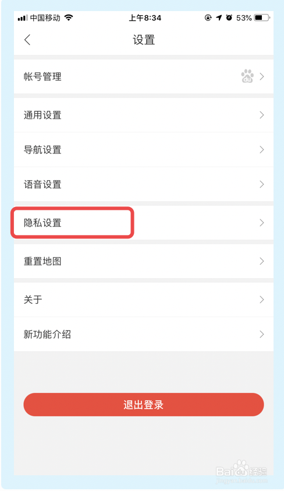The height and width of the screenshot is (491, 284).
Task: Tap the rotation lock status icon
Action: (x=208, y=18)
